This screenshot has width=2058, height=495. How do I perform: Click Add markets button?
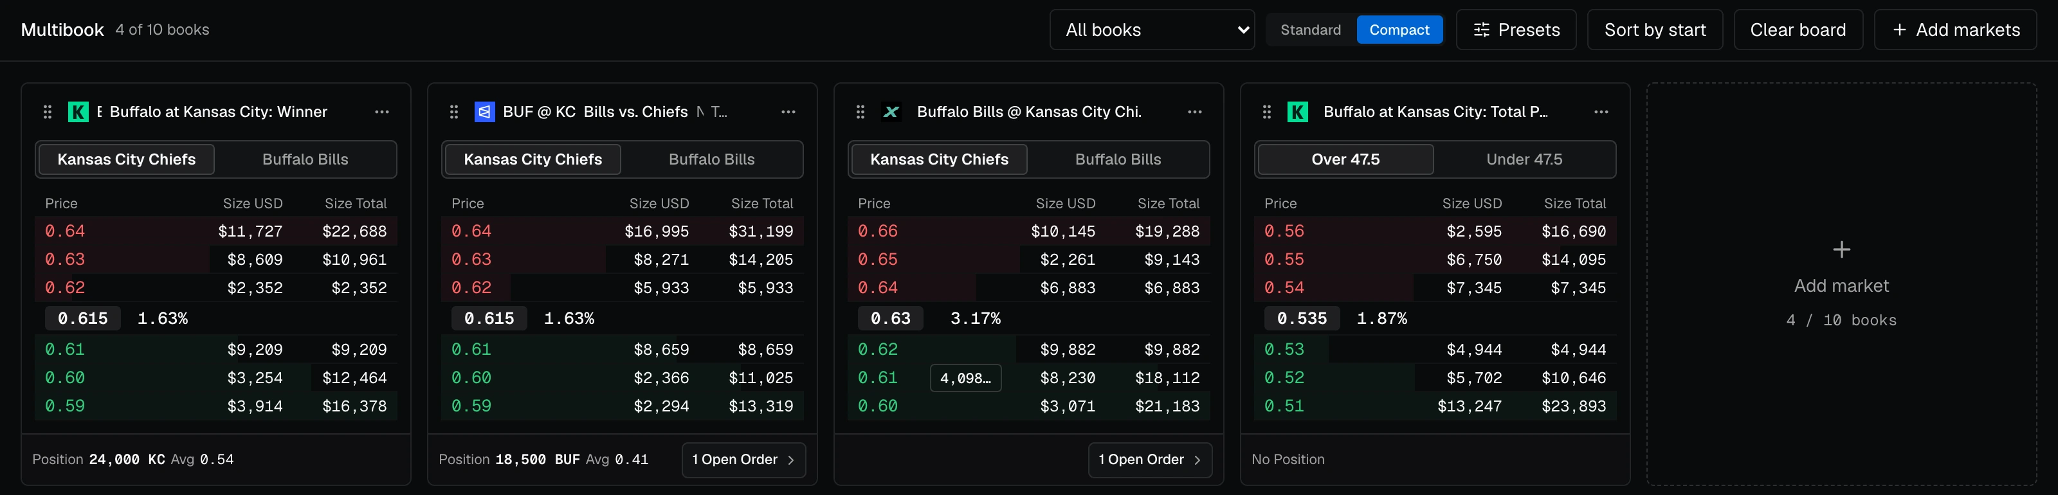(1956, 30)
